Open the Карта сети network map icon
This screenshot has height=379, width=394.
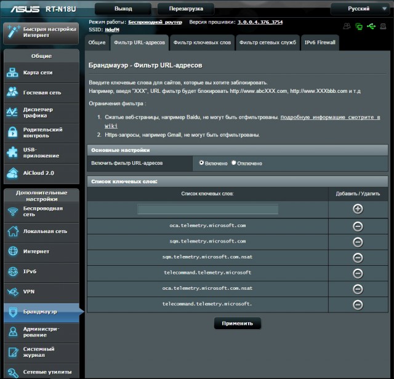(x=12, y=73)
